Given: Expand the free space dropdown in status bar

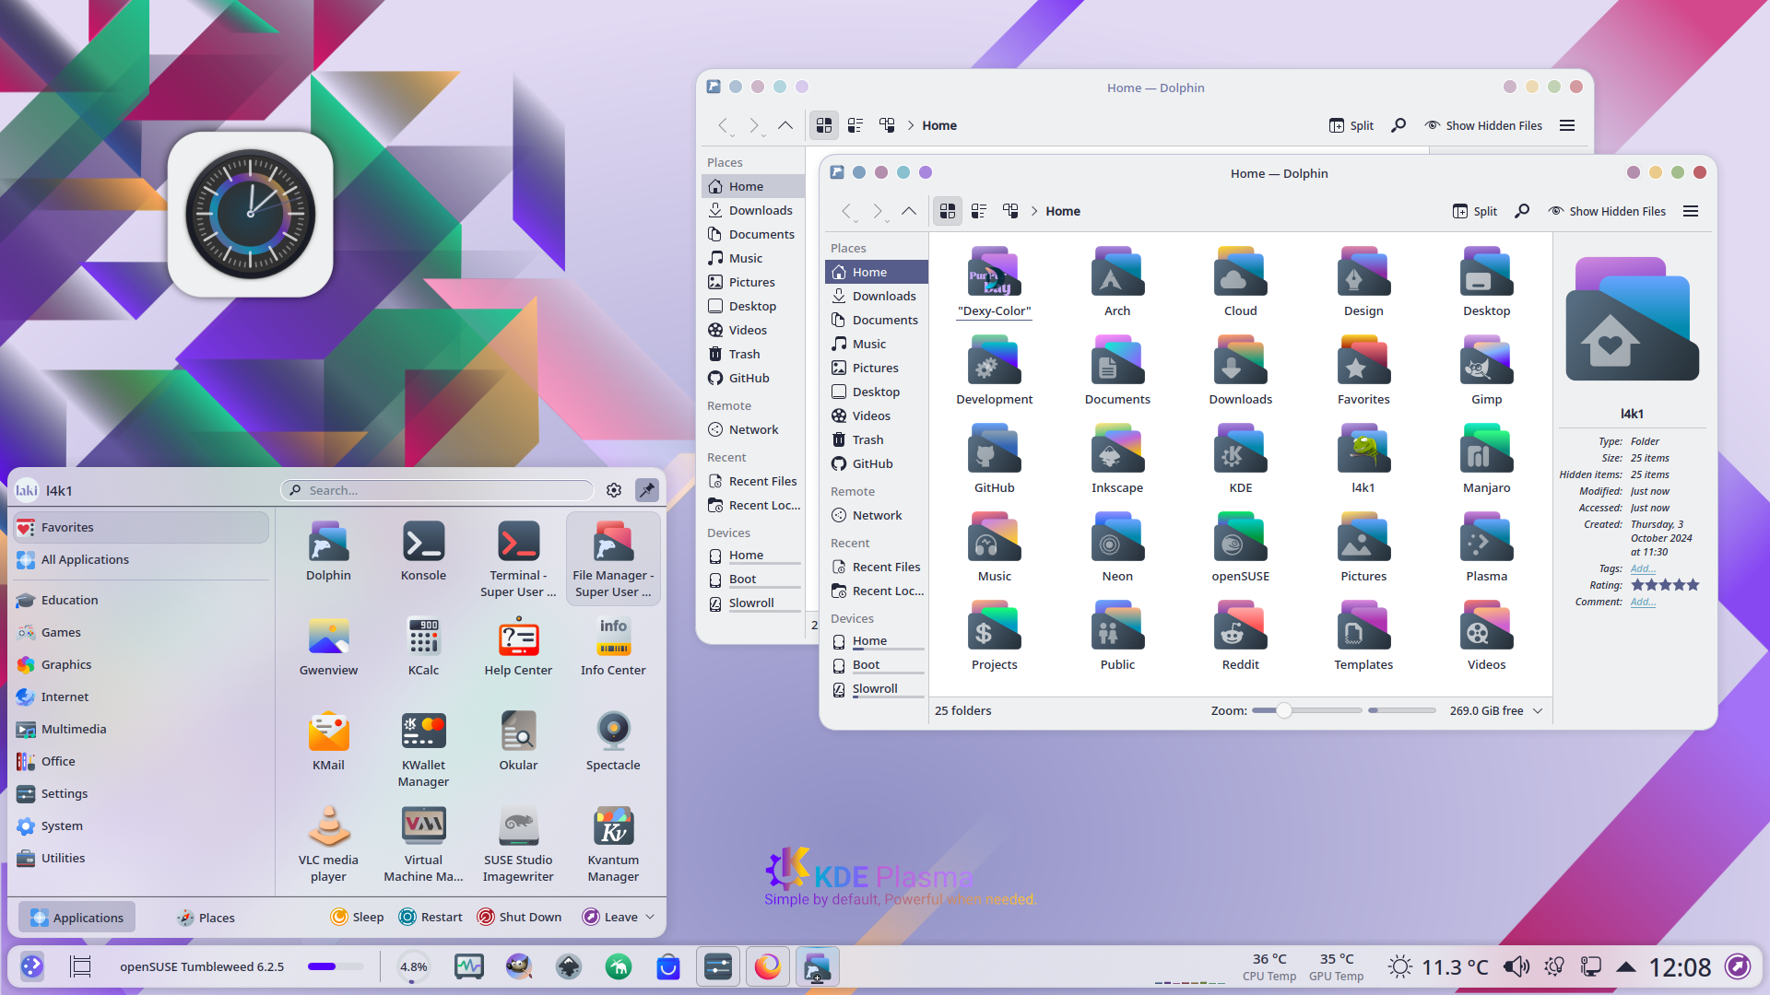Looking at the screenshot, I should [x=1538, y=710].
